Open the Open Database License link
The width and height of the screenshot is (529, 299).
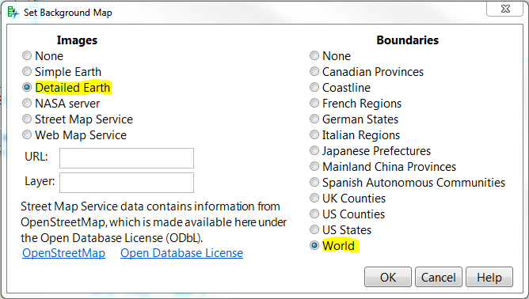(x=181, y=253)
